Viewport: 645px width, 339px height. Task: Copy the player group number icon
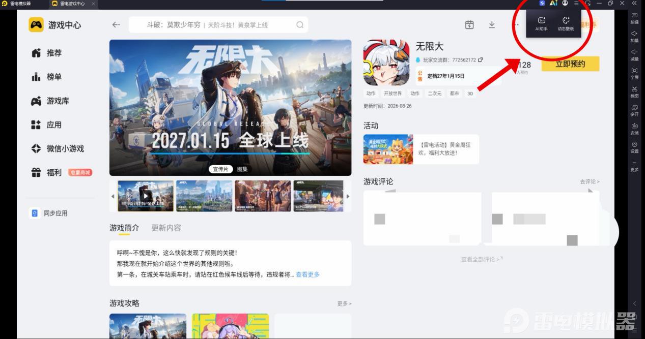480,60
